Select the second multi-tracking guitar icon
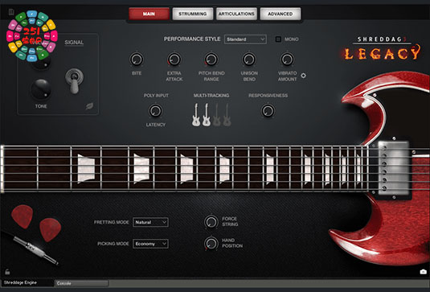 pyautogui.click(x=207, y=115)
